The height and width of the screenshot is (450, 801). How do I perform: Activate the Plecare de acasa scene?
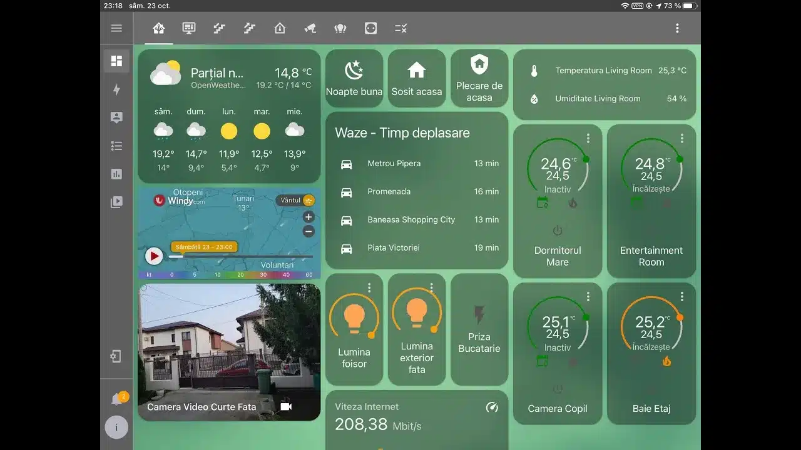pos(479,78)
